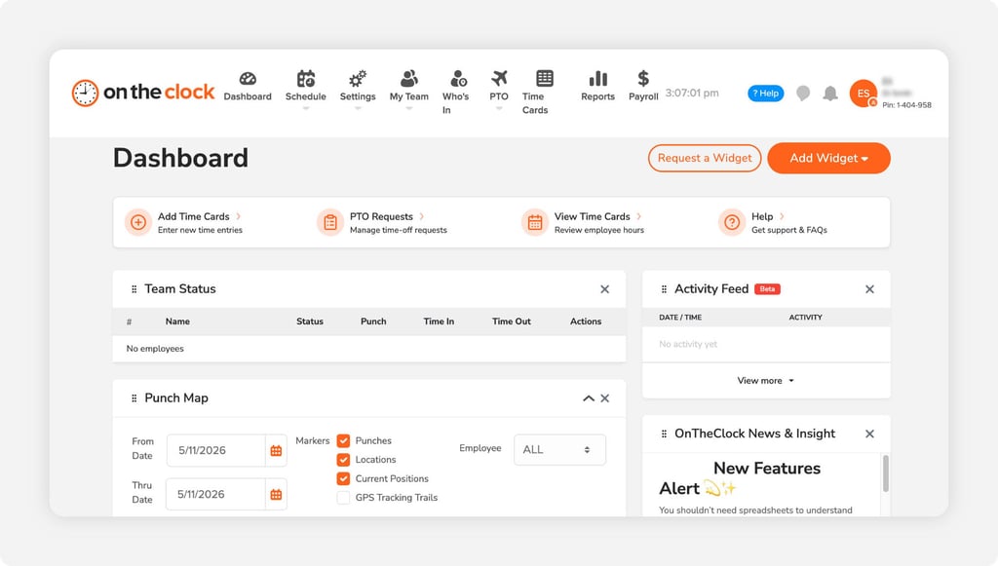Open From Date calendar picker icon
The image size is (998, 566).
pyautogui.click(x=276, y=450)
